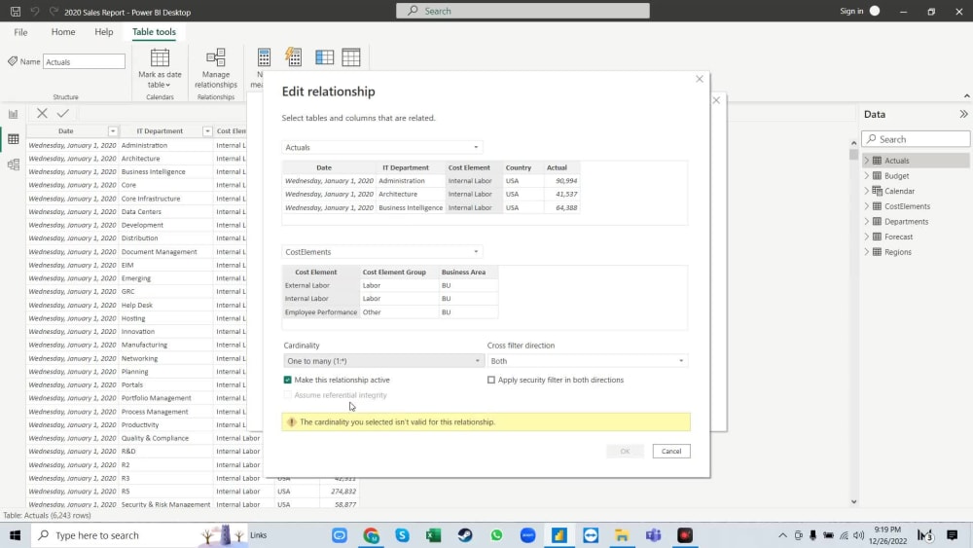Open WhatsApp from the taskbar

[496, 535]
